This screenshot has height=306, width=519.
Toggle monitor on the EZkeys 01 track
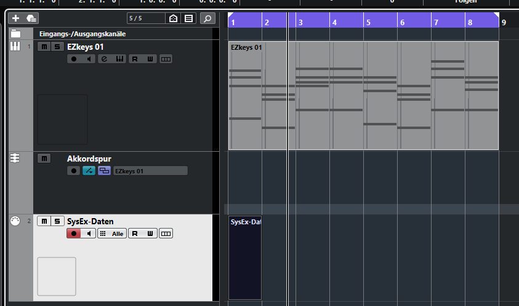[x=89, y=59]
